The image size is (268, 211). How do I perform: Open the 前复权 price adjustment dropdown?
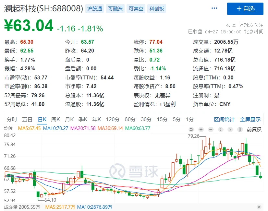(x=254, y=129)
